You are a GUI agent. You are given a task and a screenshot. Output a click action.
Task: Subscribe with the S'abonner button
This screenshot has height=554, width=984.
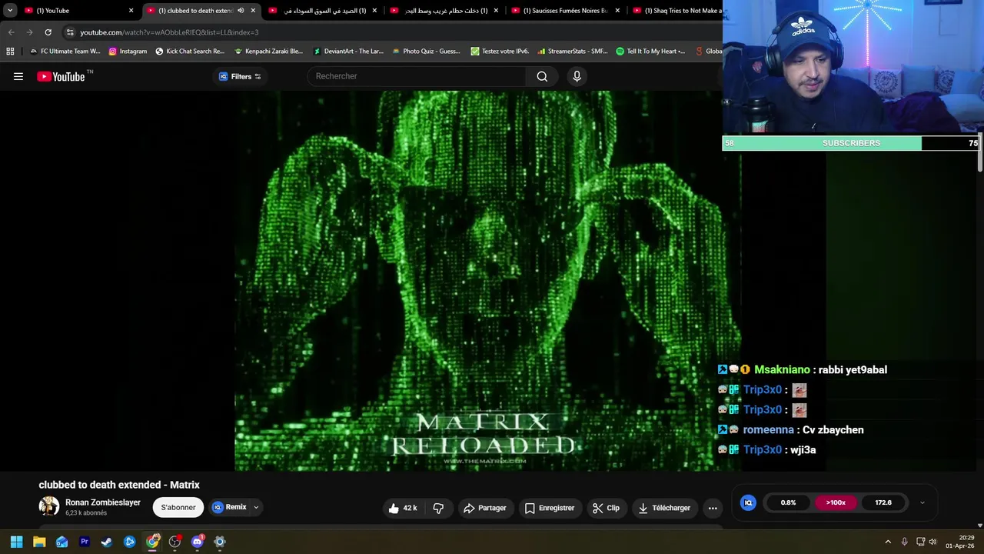pyautogui.click(x=178, y=507)
